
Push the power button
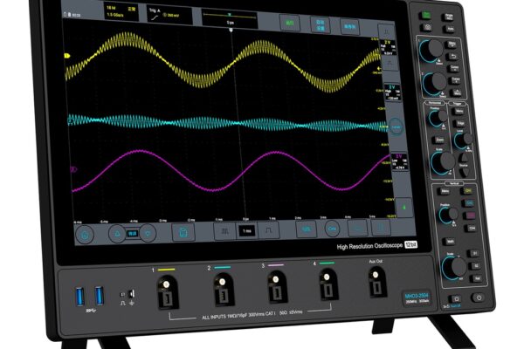point(479,298)
